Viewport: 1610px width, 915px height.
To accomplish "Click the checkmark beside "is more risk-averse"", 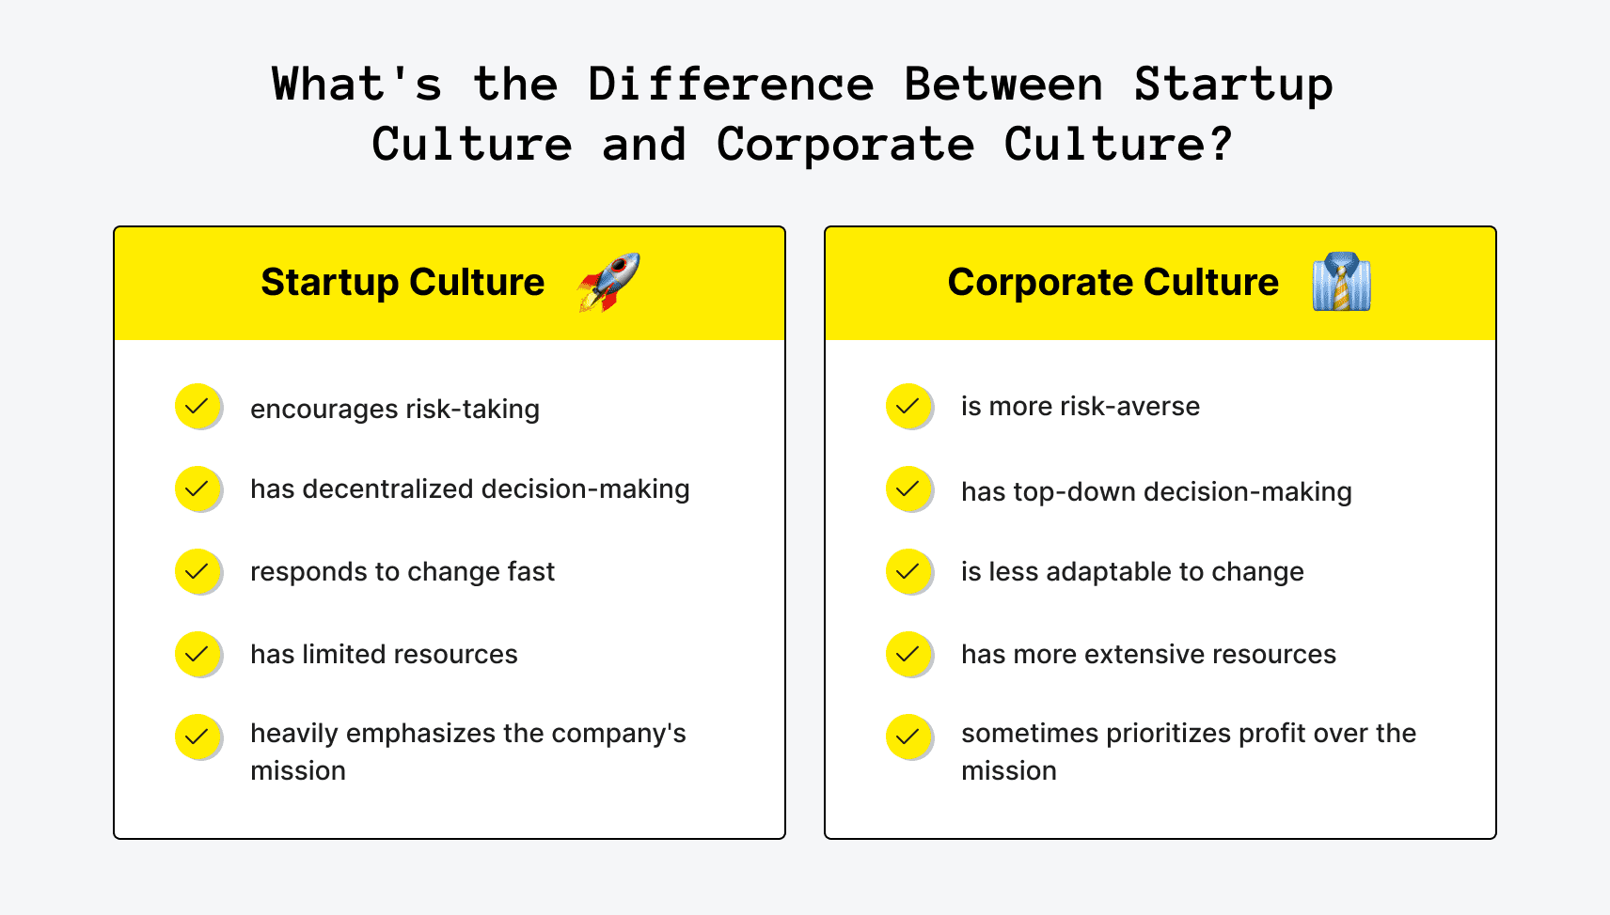I will tap(908, 407).
